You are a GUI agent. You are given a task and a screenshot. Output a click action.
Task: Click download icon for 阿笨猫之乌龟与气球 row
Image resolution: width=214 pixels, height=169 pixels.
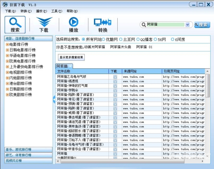[x=115, y=77]
